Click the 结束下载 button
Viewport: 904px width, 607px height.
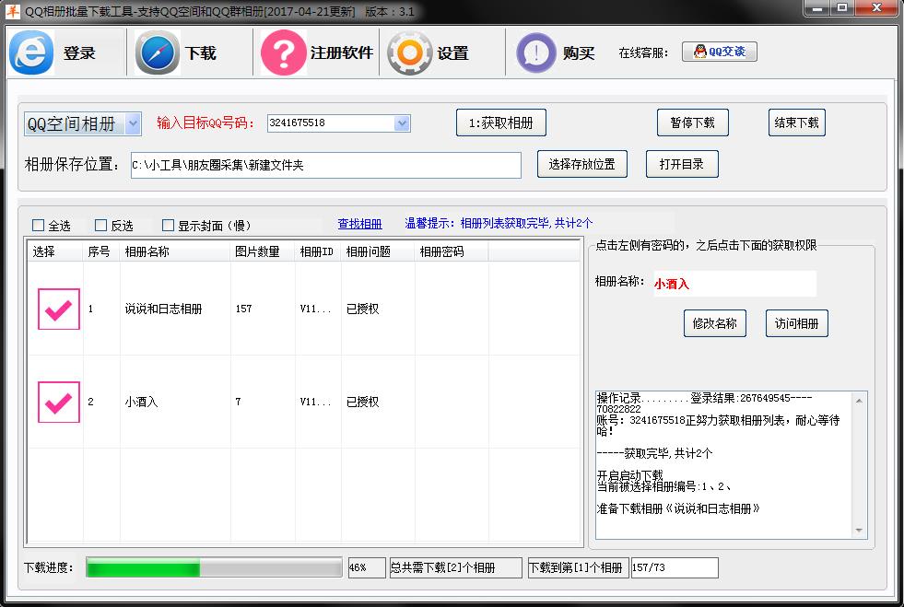(796, 123)
